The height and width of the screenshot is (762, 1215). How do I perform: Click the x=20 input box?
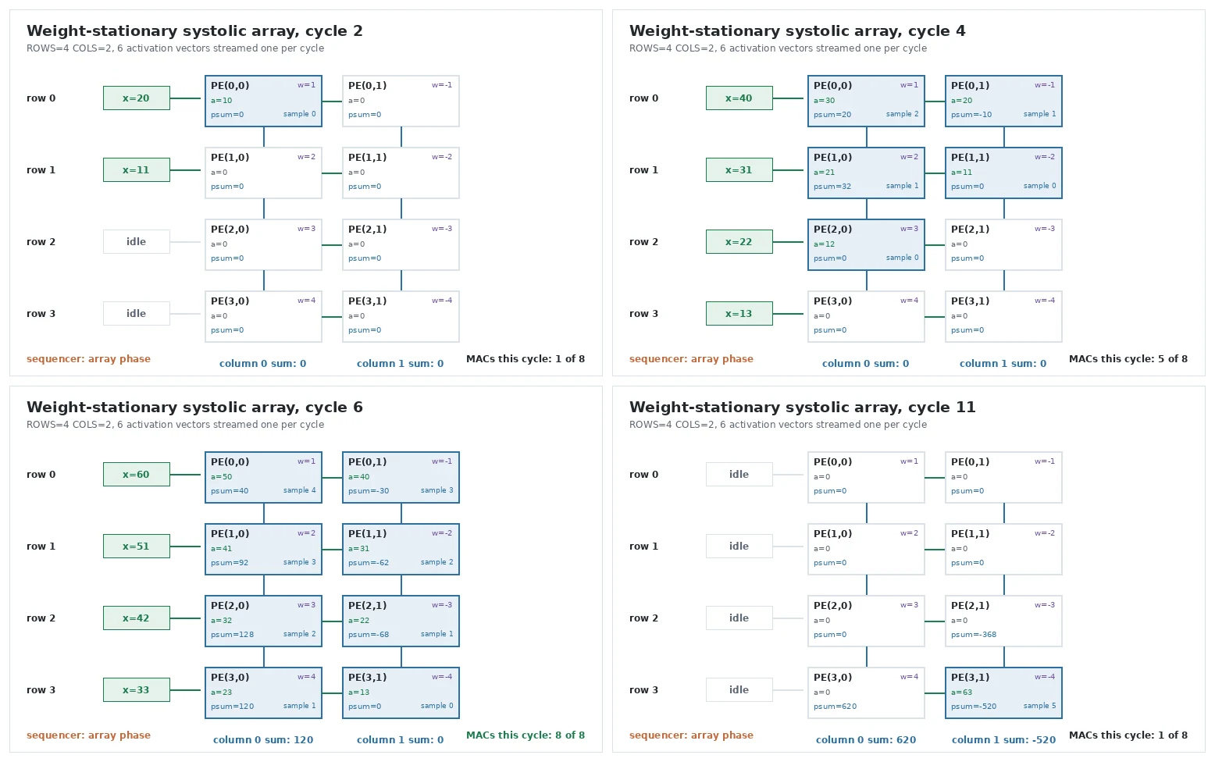(137, 98)
